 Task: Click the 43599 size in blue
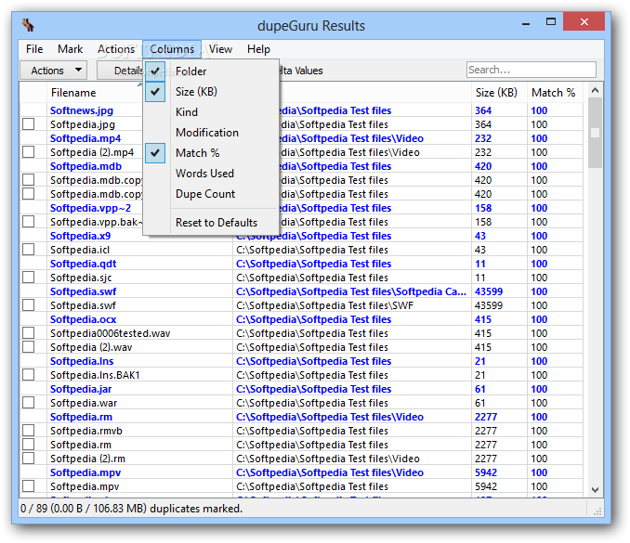click(x=489, y=291)
